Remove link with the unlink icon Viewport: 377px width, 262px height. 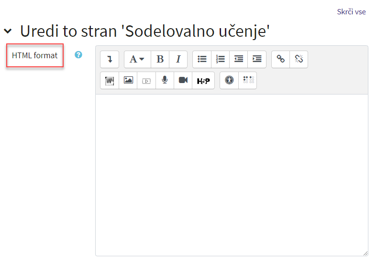coord(299,59)
